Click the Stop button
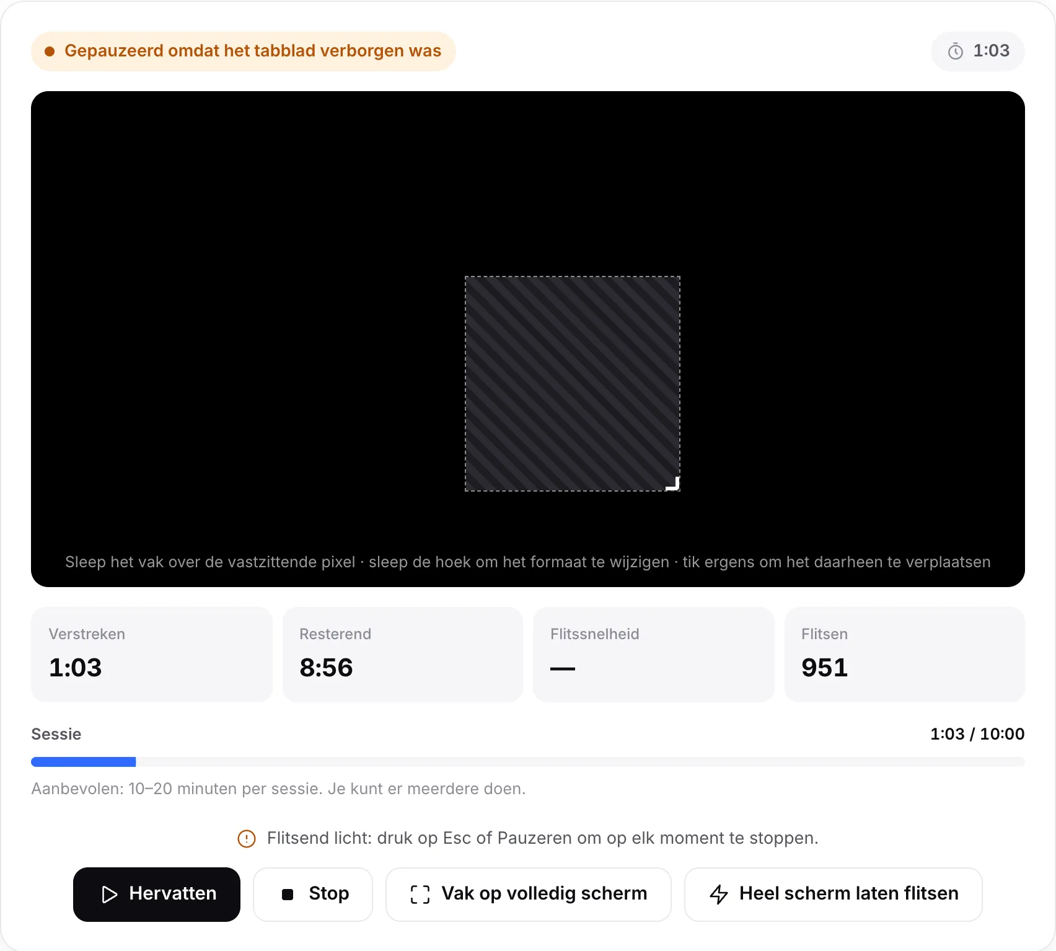This screenshot has height=951, width=1056. click(x=313, y=894)
